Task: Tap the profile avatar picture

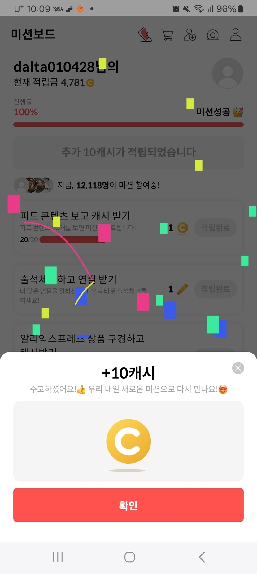Action: click(228, 73)
